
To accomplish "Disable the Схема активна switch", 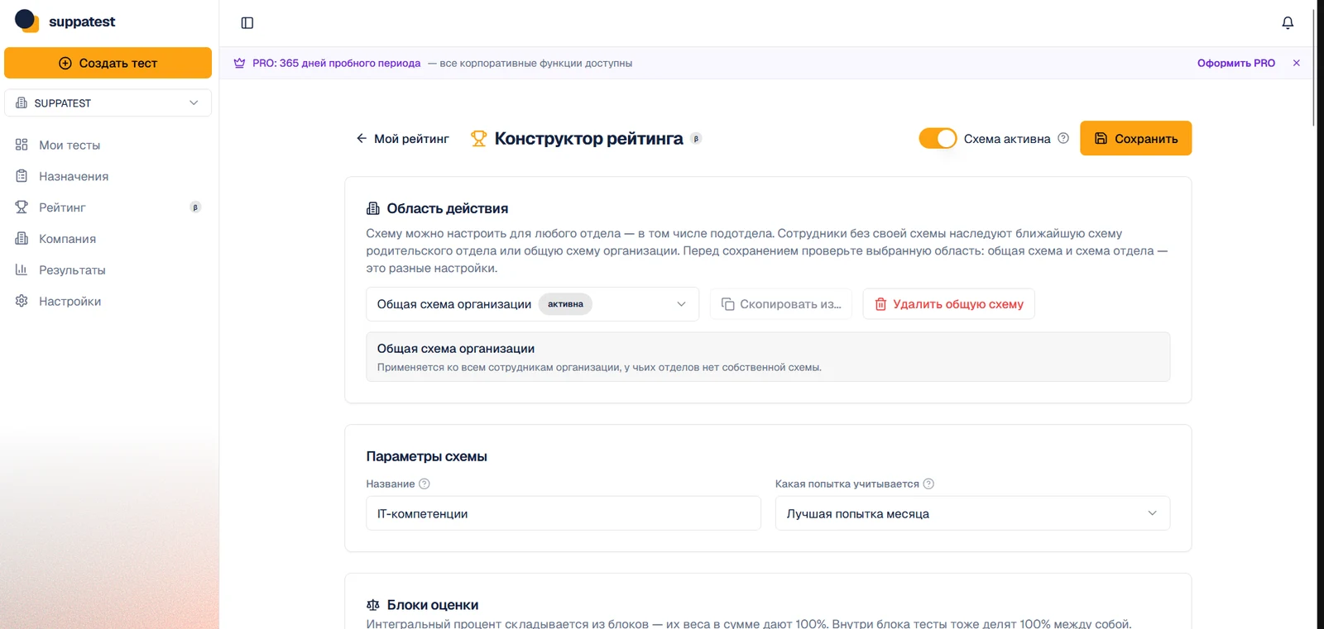I will click(938, 138).
